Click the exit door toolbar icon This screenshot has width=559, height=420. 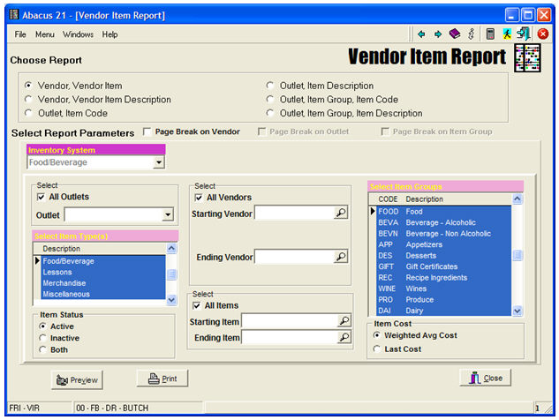(x=524, y=34)
